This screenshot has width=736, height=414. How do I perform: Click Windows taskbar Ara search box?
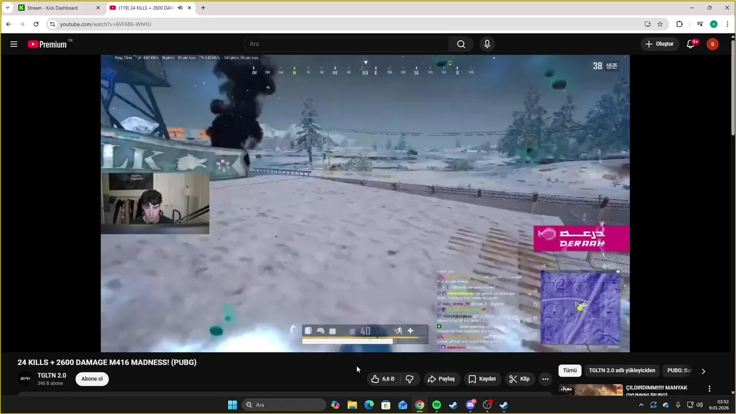click(284, 405)
